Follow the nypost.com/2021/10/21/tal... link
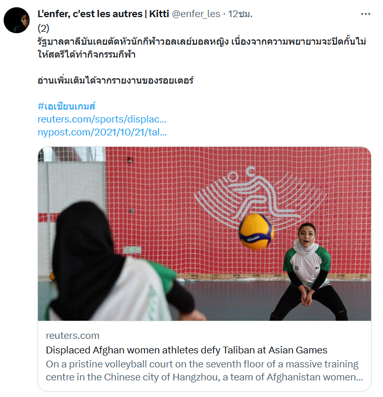Viewport: 383px width, 397px height. pos(102,132)
